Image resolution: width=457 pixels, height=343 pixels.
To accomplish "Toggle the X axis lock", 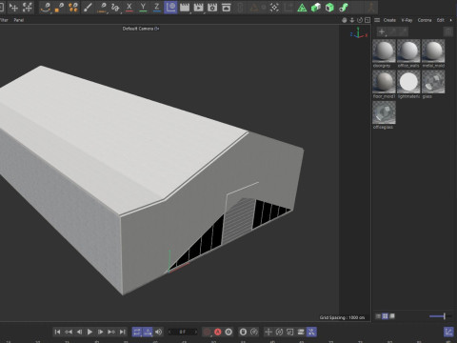I will click(x=129, y=8).
